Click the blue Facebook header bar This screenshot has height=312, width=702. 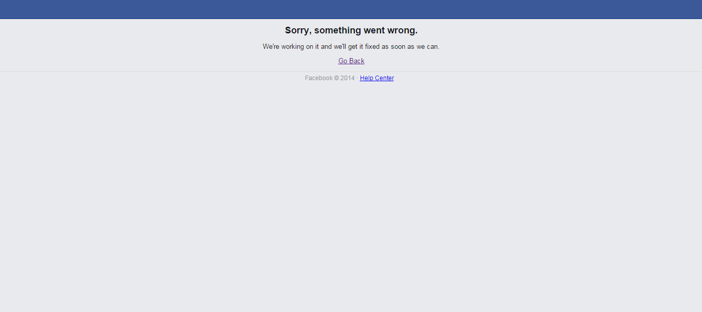coord(351,9)
